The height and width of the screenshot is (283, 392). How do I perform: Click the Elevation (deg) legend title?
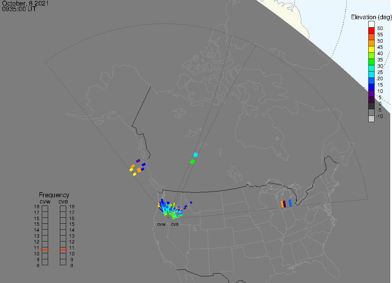click(x=371, y=17)
